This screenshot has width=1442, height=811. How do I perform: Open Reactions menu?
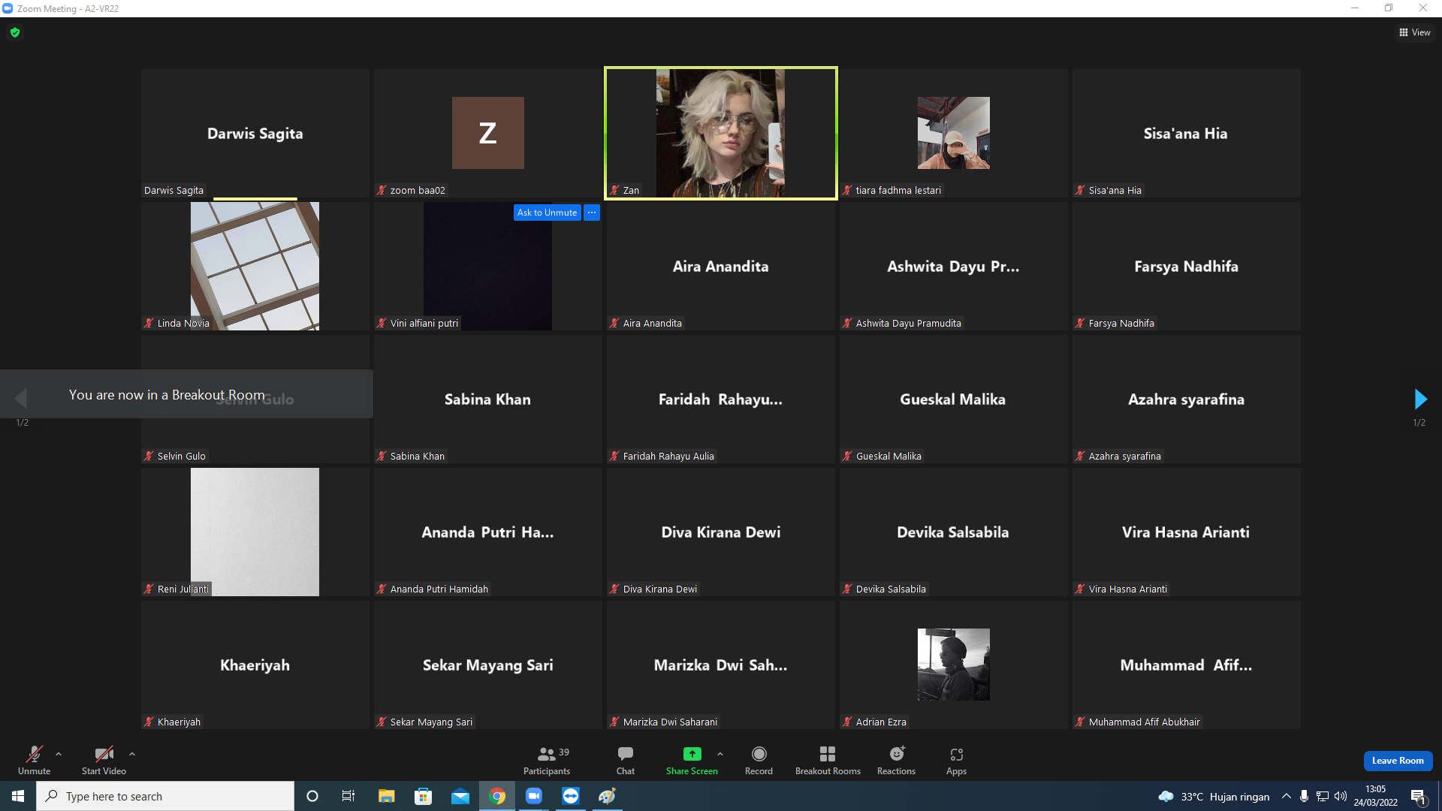pyautogui.click(x=896, y=760)
